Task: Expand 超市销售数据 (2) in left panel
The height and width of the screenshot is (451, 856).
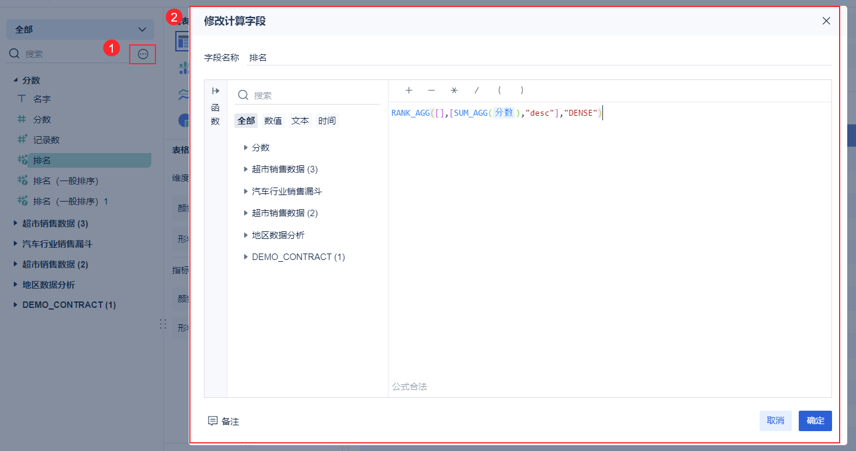Action: click(16, 264)
